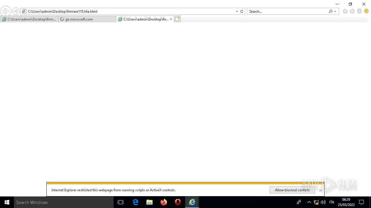Click the address bar file path

(63, 11)
